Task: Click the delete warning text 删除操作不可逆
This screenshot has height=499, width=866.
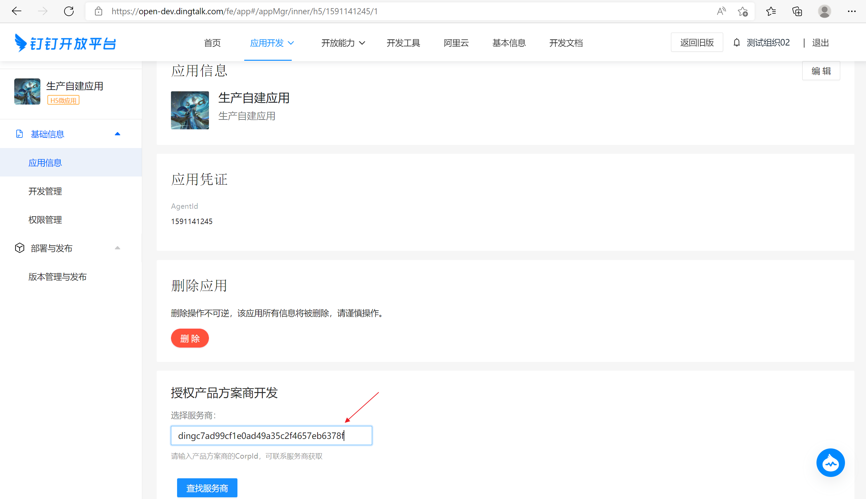Action: (277, 313)
